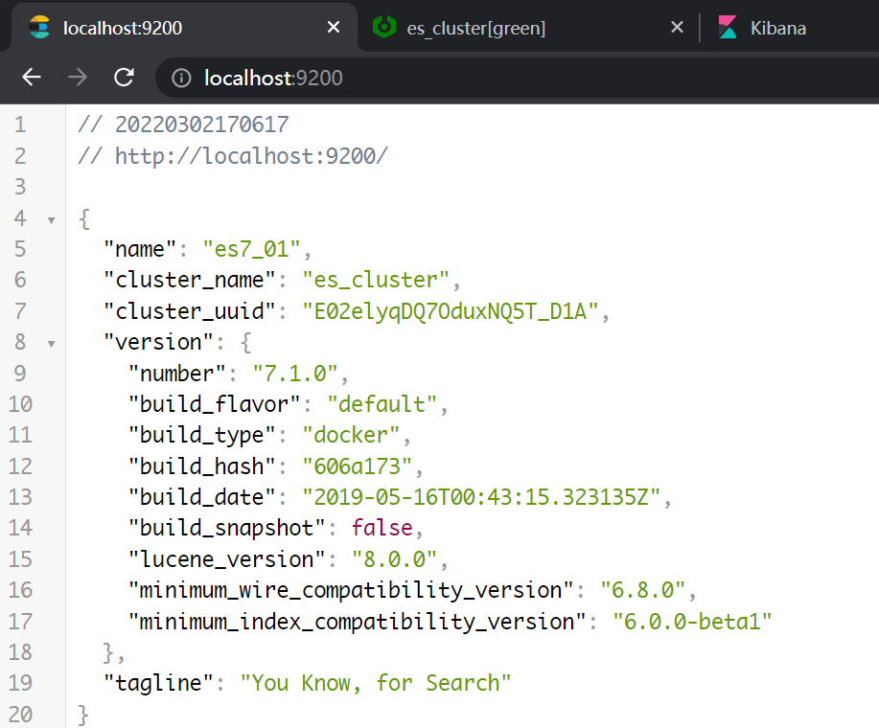Switch to the es_cluster[green] tab
This screenshot has height=728, width=879.
click(527, 28)
